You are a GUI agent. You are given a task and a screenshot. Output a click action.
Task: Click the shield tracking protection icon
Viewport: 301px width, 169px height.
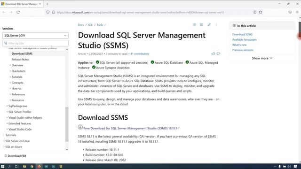(48, 12)
